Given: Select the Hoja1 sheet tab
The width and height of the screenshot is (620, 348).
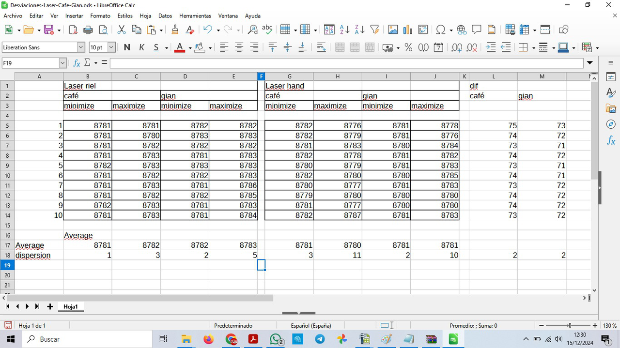Looking at the screenshot, I should click(71, 306).
